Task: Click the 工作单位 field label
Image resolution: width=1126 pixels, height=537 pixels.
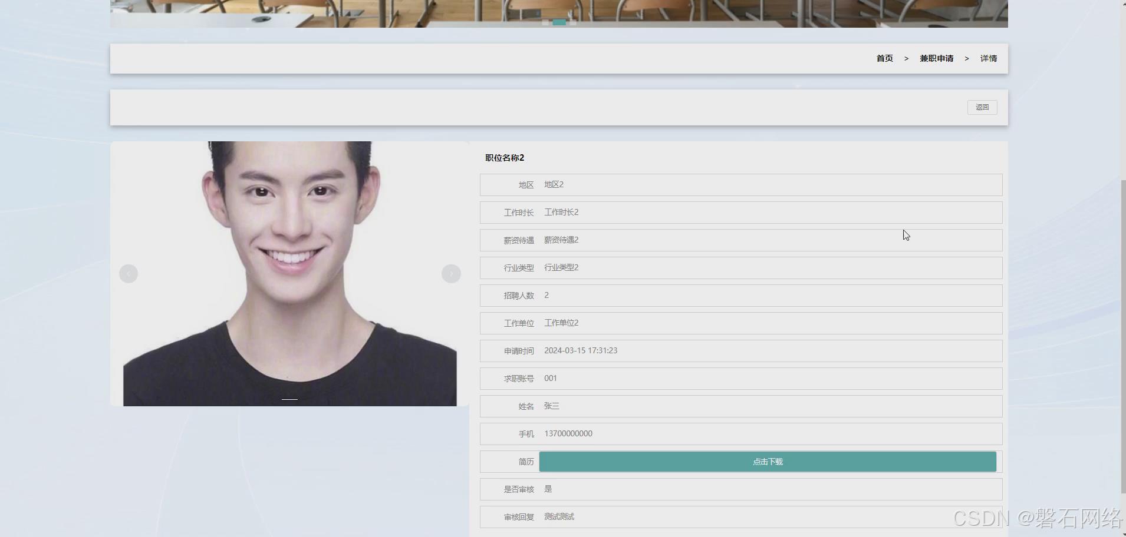Action: coord(519,324)
